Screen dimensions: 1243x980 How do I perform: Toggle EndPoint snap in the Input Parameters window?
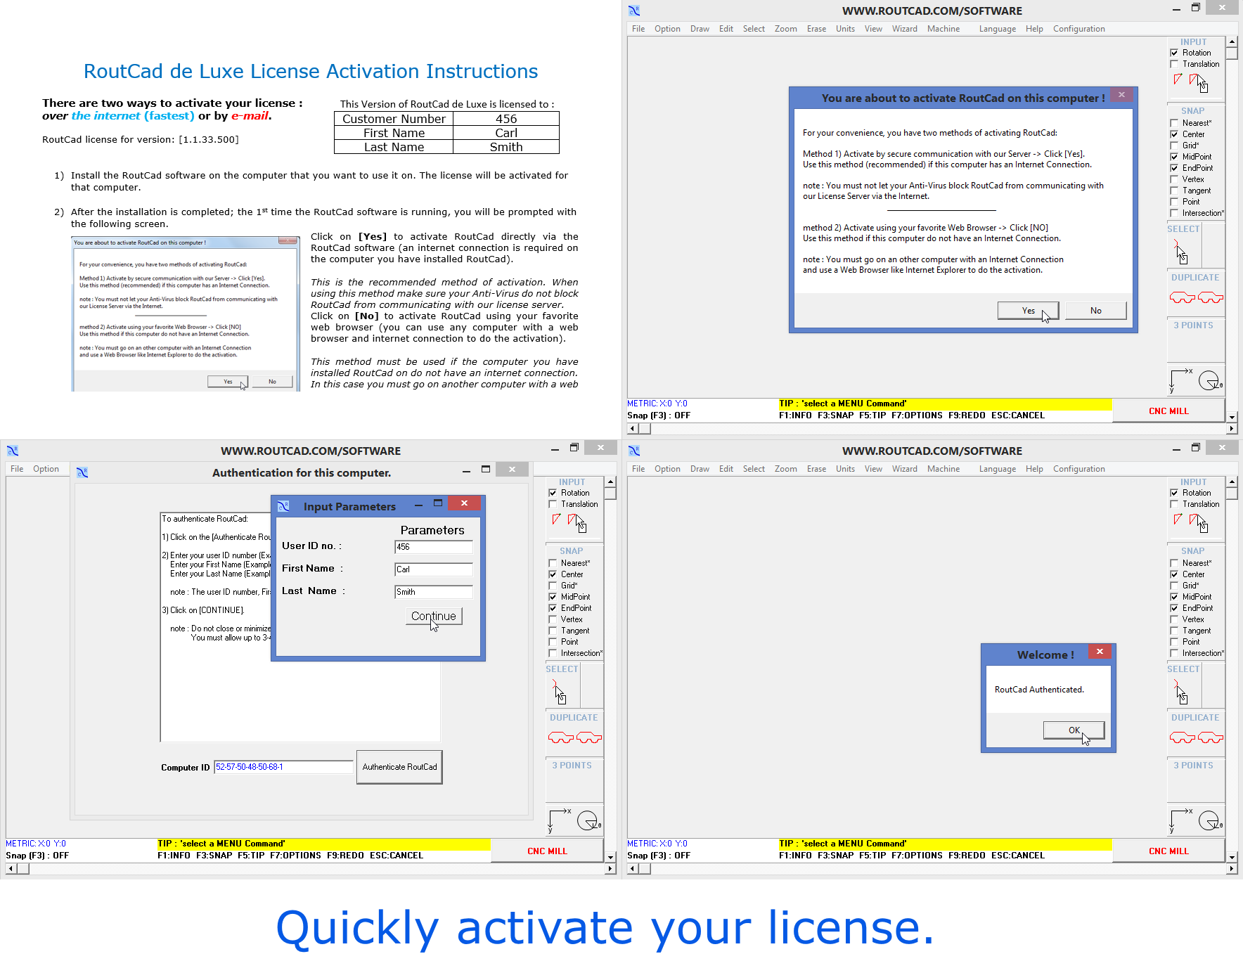(553, 608)
